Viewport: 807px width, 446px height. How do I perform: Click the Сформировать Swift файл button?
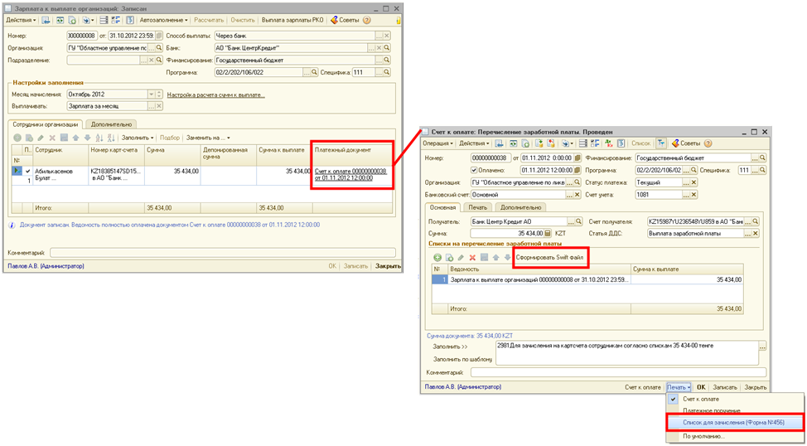tap(550, 258)
